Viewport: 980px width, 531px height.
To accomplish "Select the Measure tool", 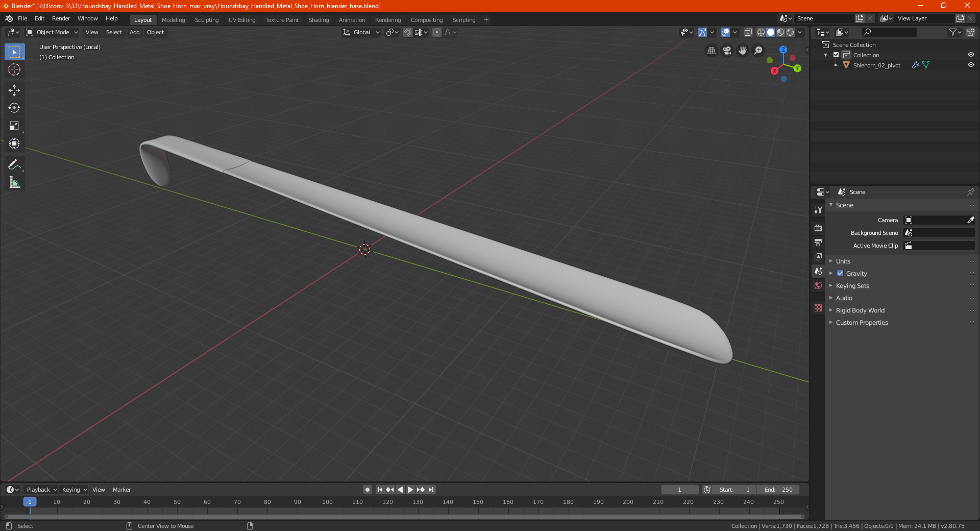I will pos(14,182).
